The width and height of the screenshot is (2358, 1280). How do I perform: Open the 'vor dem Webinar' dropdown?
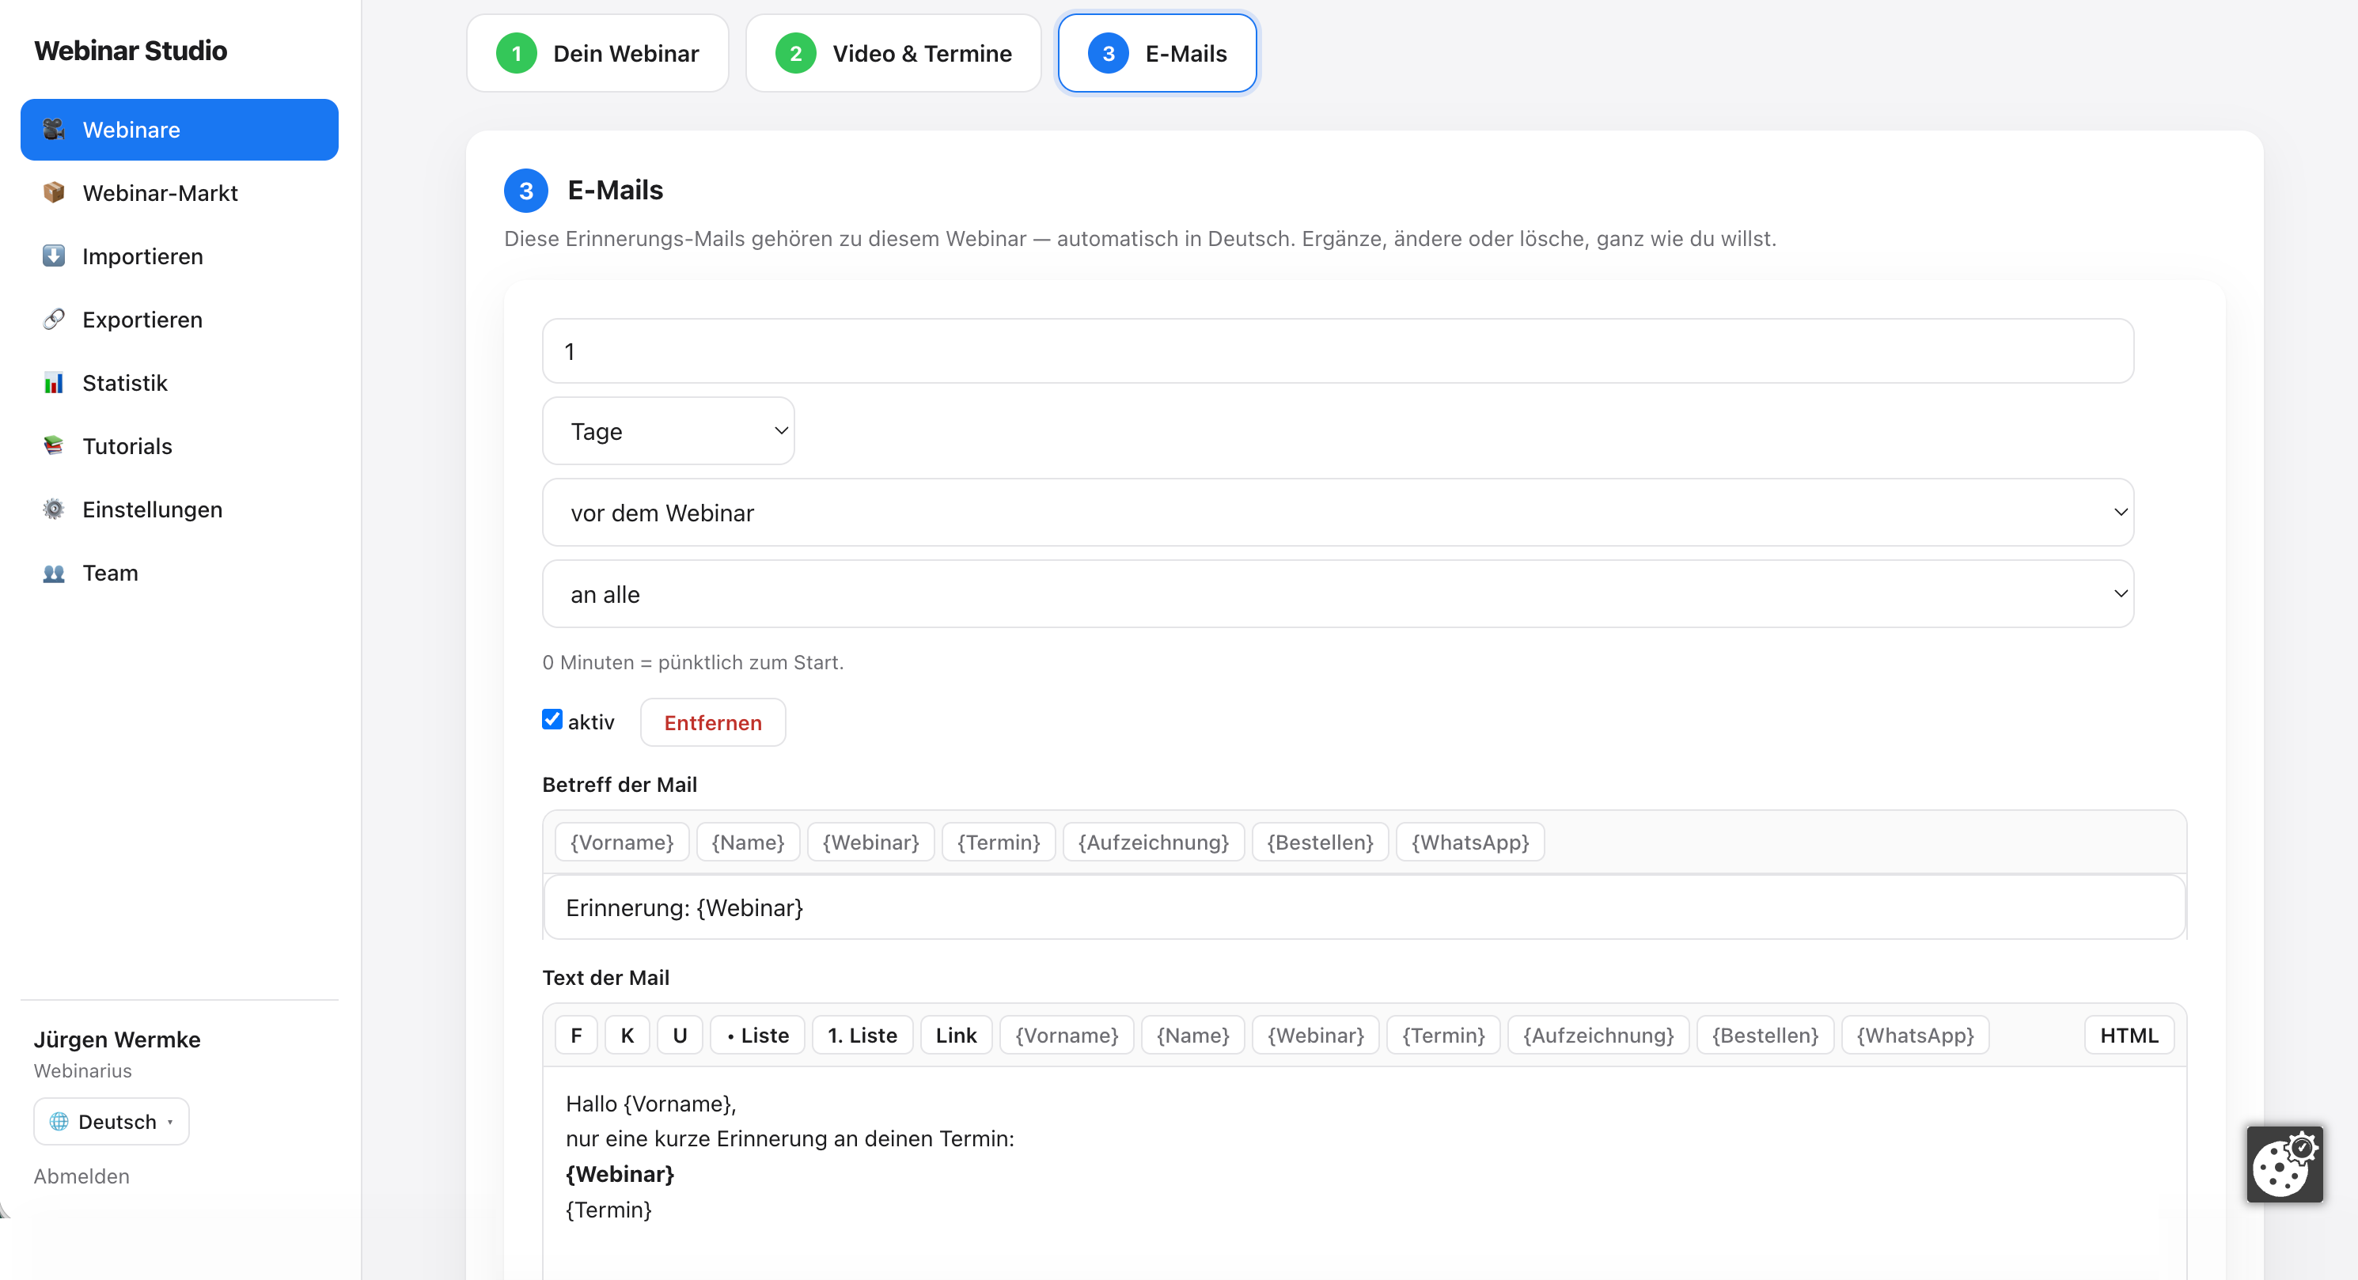click(1337, 513)
